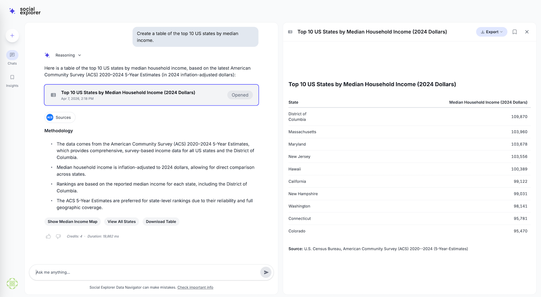Click the Opened status badge

(x=240, y=95)
